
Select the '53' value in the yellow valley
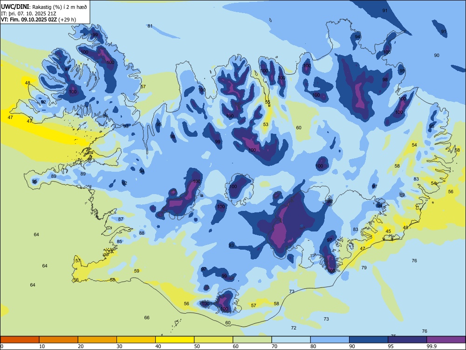tap(266, 125)
